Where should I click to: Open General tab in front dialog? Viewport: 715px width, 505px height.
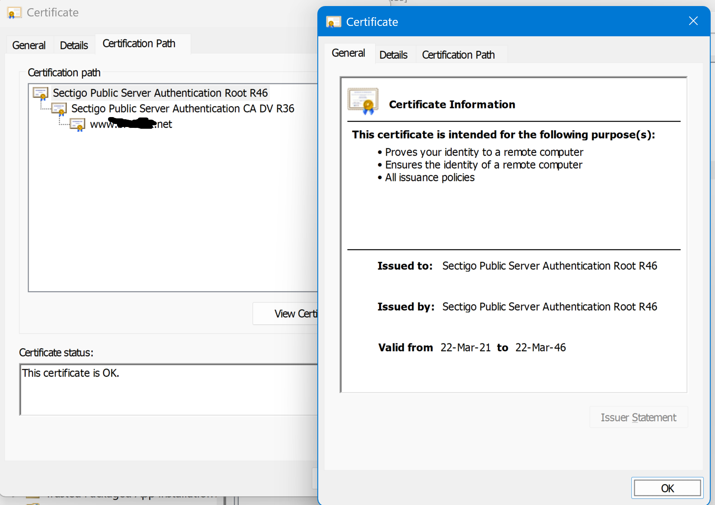coord(348,53)
